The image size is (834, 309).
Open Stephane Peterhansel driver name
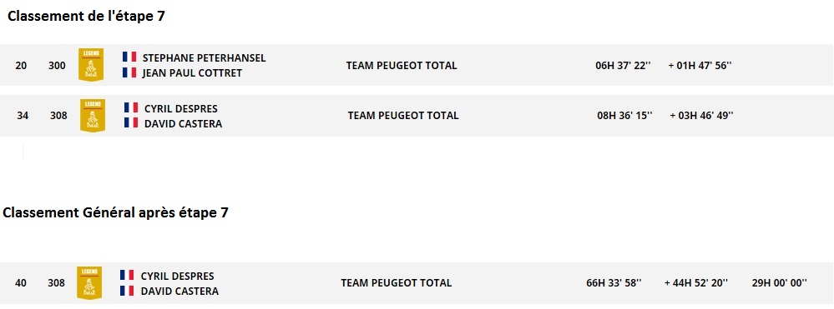click(205, 57)
